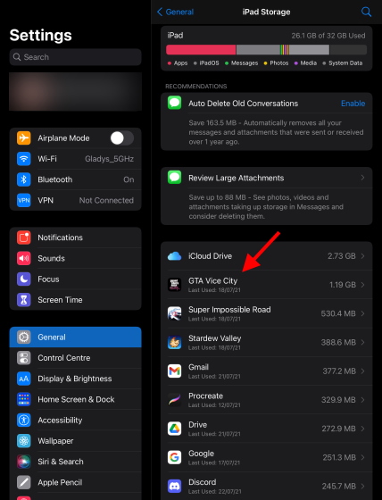The height and width of the screenshot is (500, 382).
Task: Open Google app storage row
Action: 267,457
